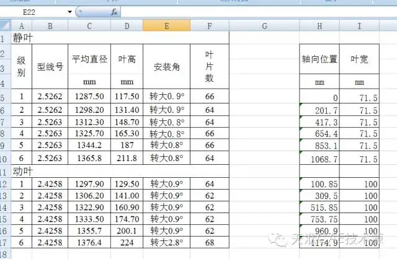Screen dimensions: 397x259
Task: Click axial position cell 853.1
Action: (x=319, y=145)
